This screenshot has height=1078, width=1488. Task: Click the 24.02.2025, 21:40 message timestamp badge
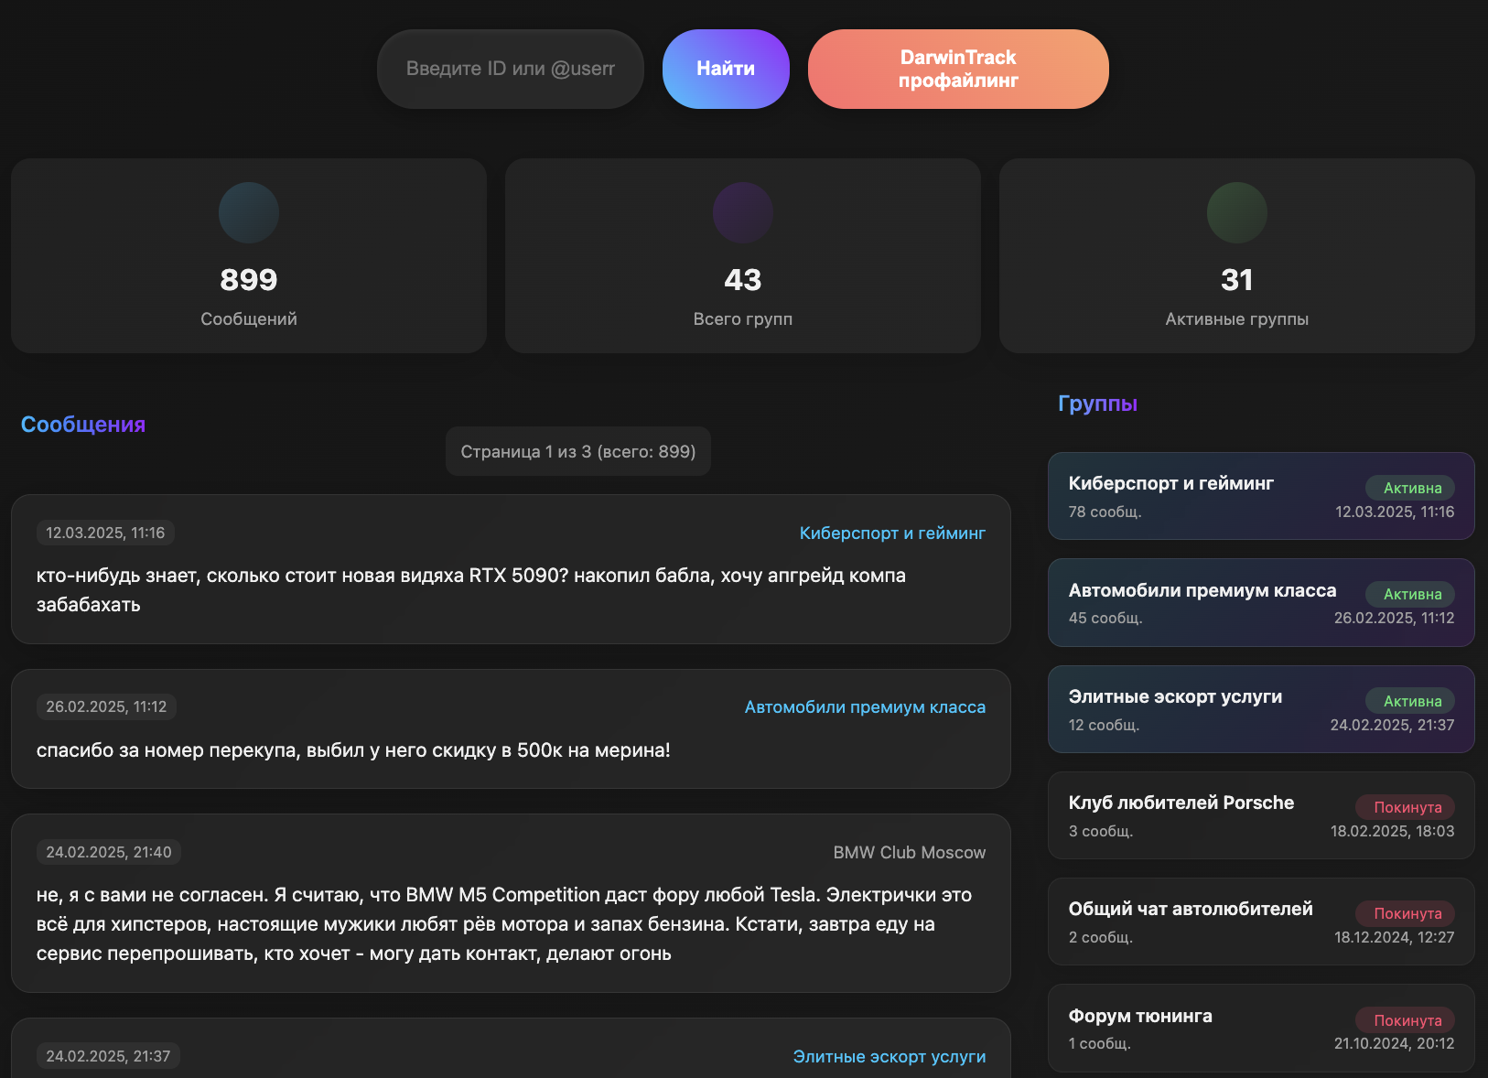pos(109,852)
